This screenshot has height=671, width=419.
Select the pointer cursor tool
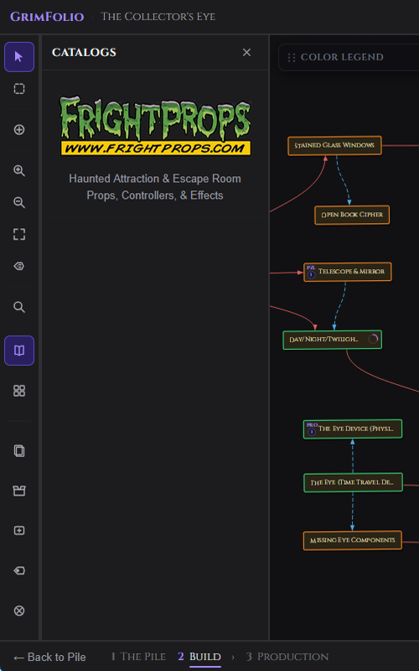tap(19, 57)
